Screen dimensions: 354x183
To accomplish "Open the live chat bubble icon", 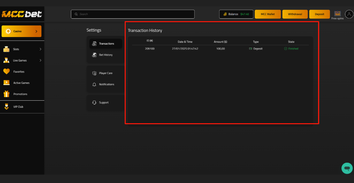I will (x=347, y=168).
